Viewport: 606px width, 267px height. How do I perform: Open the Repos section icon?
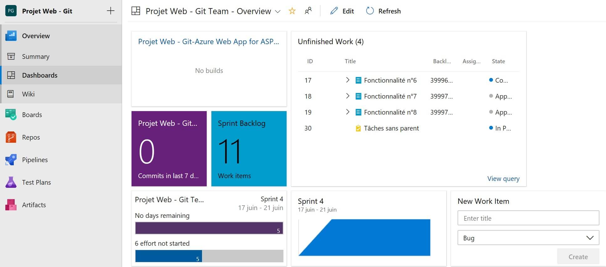tap(11, 137)
